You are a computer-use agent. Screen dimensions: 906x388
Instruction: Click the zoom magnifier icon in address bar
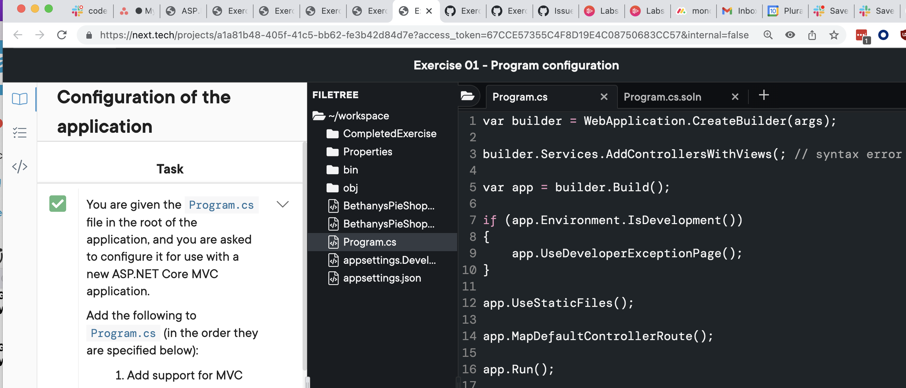[768, 35]
